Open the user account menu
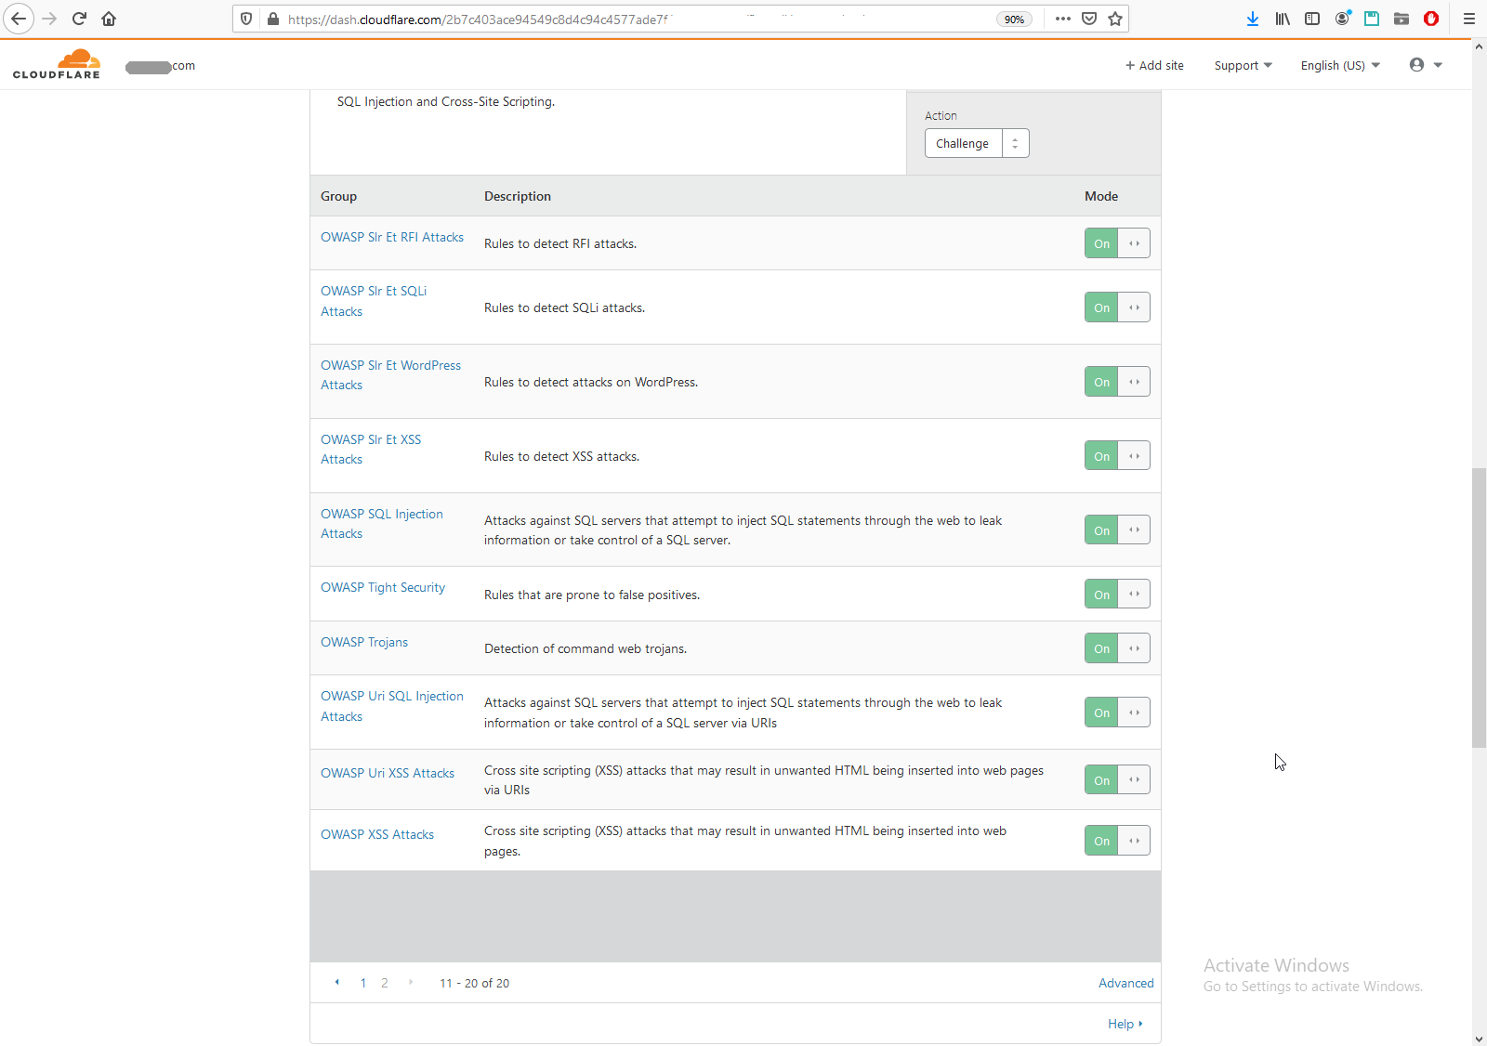 coord(1425,65)
